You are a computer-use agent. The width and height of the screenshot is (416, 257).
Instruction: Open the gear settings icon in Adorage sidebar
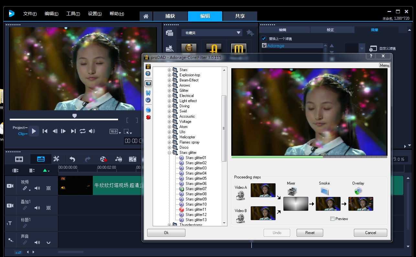(148, 100)
